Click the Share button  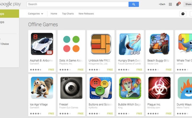coord(188,4)
